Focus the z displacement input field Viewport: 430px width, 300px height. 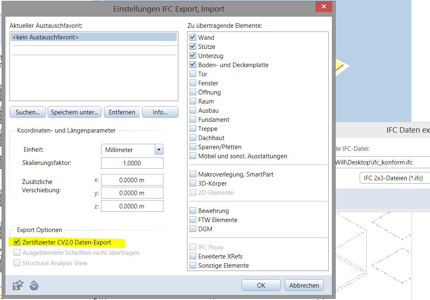[132, 206]
